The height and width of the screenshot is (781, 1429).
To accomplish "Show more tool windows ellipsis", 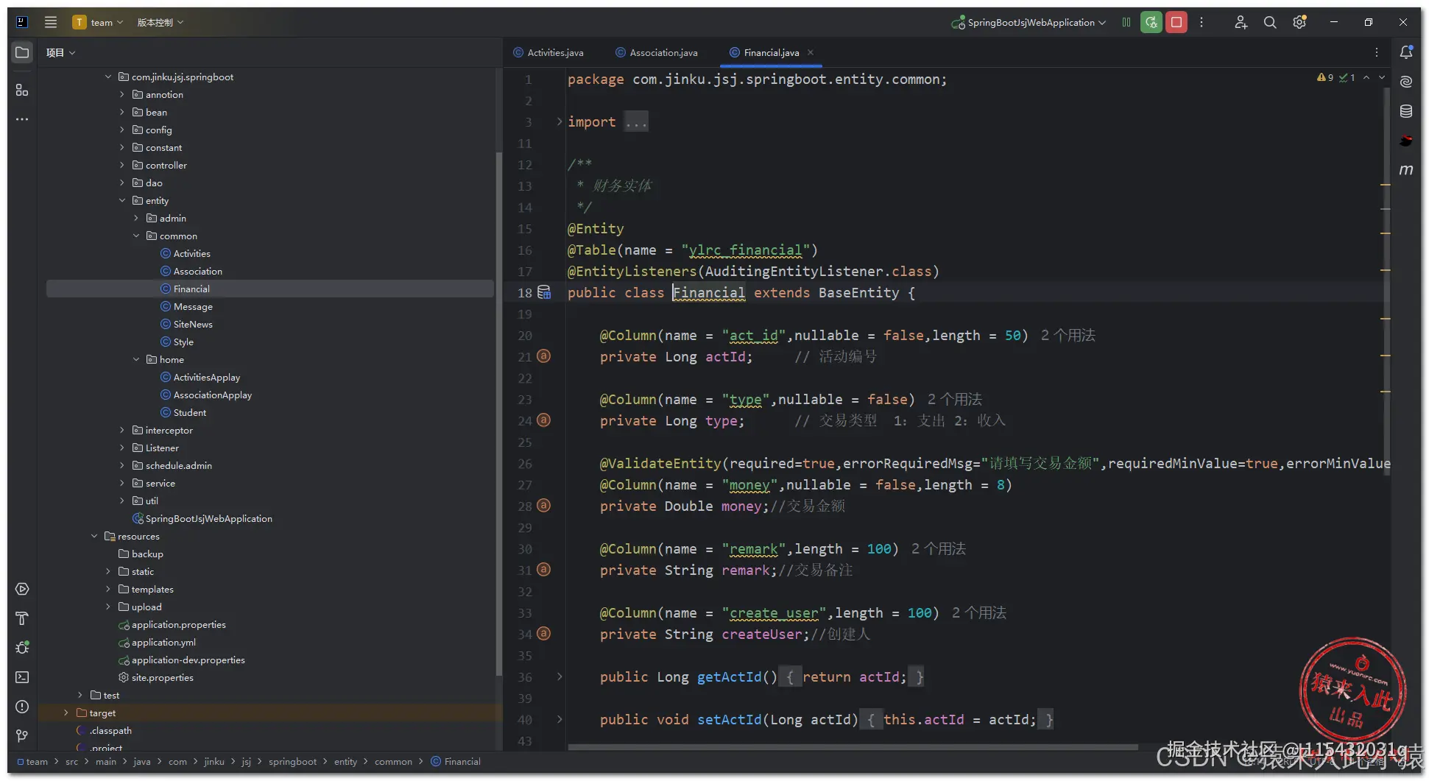I will [x=22, y=119].
